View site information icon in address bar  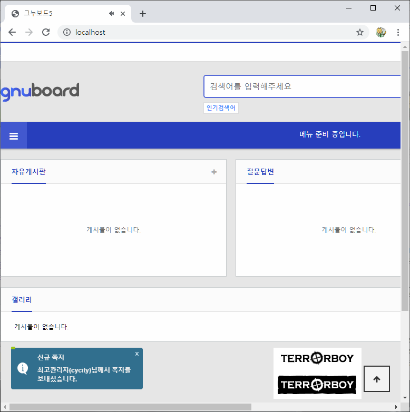(x=67, y=32)
